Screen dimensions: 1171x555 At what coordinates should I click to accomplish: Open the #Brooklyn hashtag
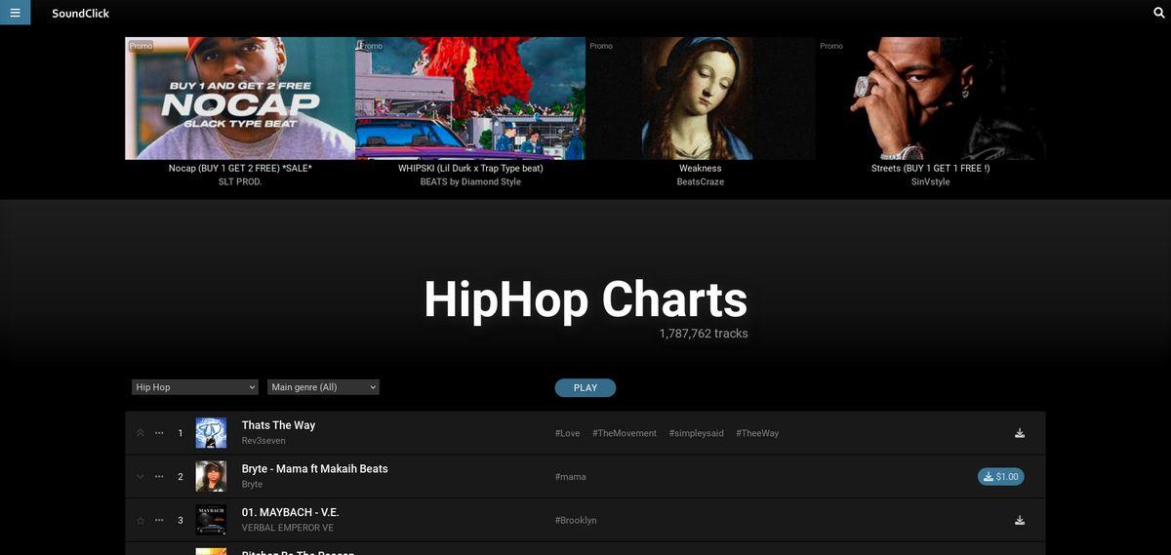point(576,521)
